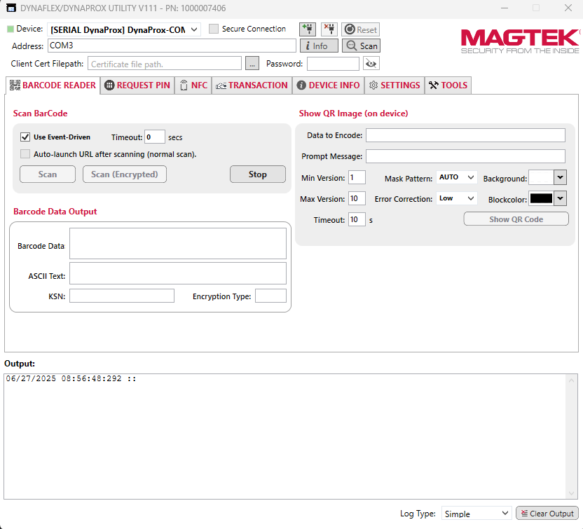
Task: Click the MagTek logo
Action: coord(520,41)
